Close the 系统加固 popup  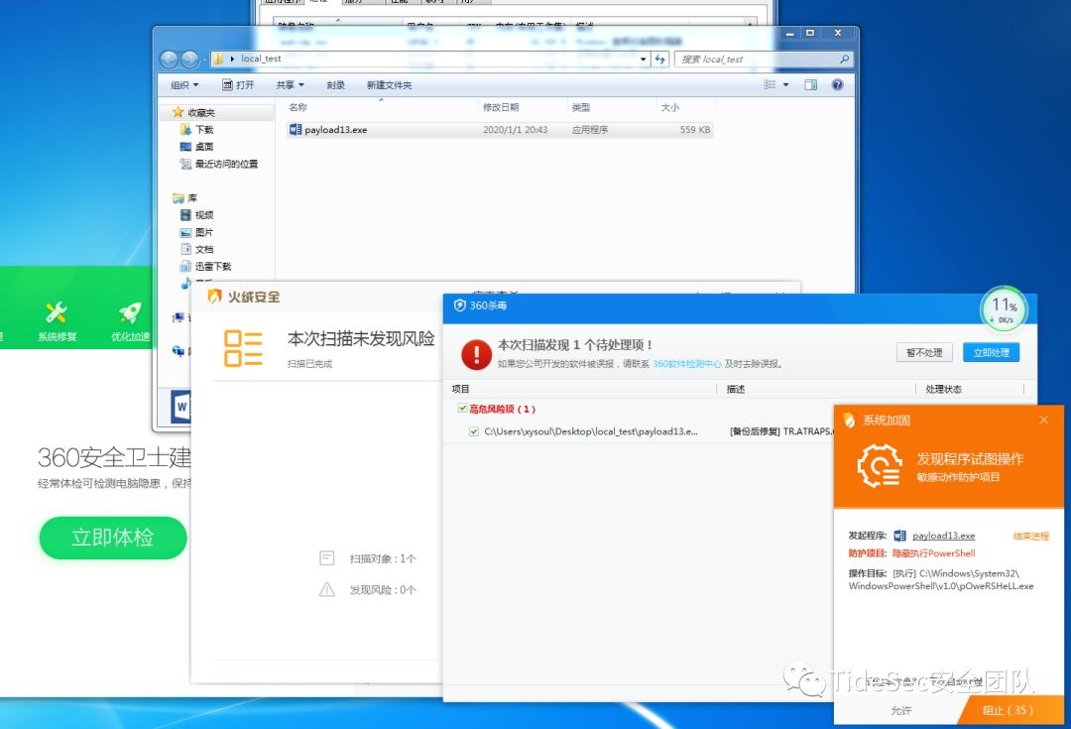click(x=1043, y=421)
